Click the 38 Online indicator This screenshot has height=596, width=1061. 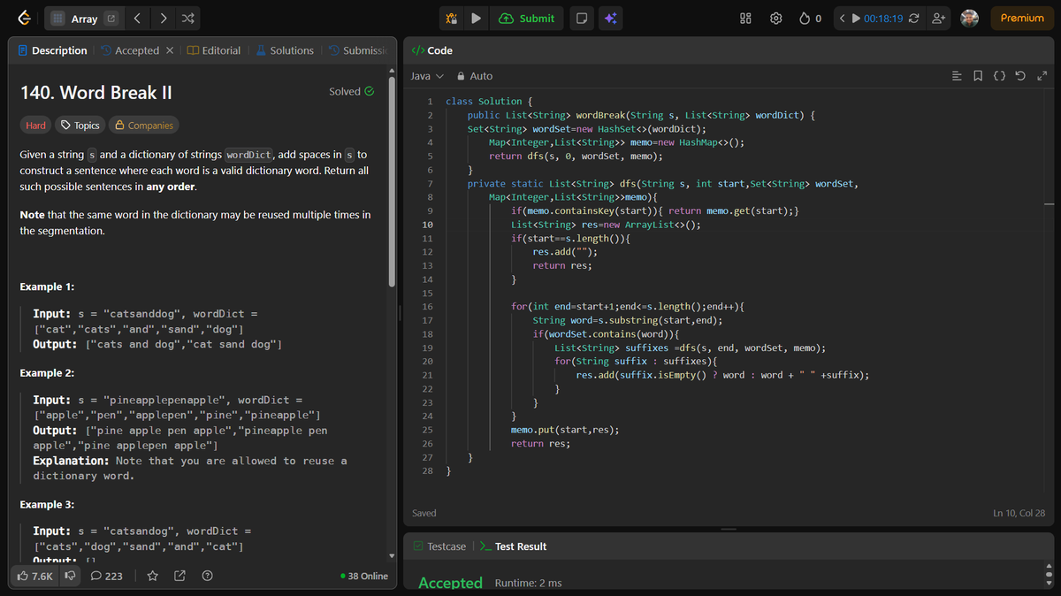coord(364,576)
